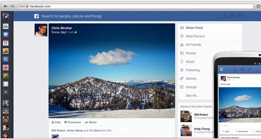Screen dimensions: 261x139
Task: Open the calendar 17 events icon
Action: [6, 43]
